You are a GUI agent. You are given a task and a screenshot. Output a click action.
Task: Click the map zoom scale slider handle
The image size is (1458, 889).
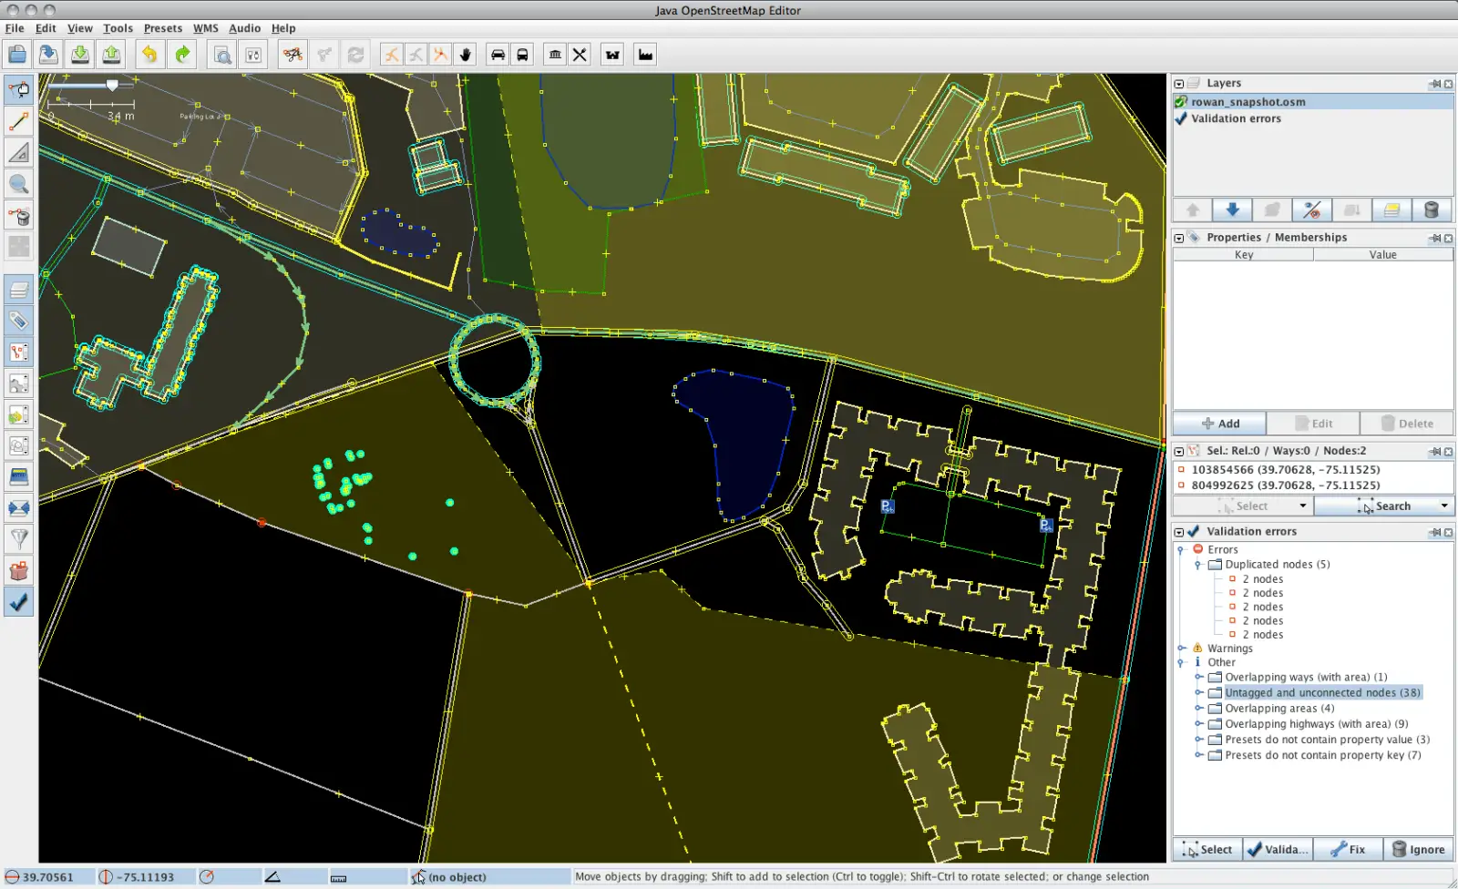pos(112,86)
